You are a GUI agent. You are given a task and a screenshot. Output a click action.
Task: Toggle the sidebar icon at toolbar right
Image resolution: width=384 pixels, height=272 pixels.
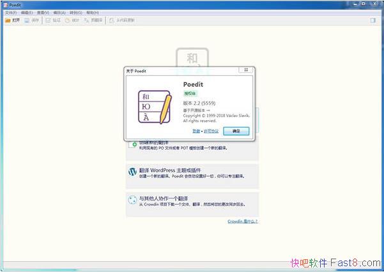coord(372,20)
